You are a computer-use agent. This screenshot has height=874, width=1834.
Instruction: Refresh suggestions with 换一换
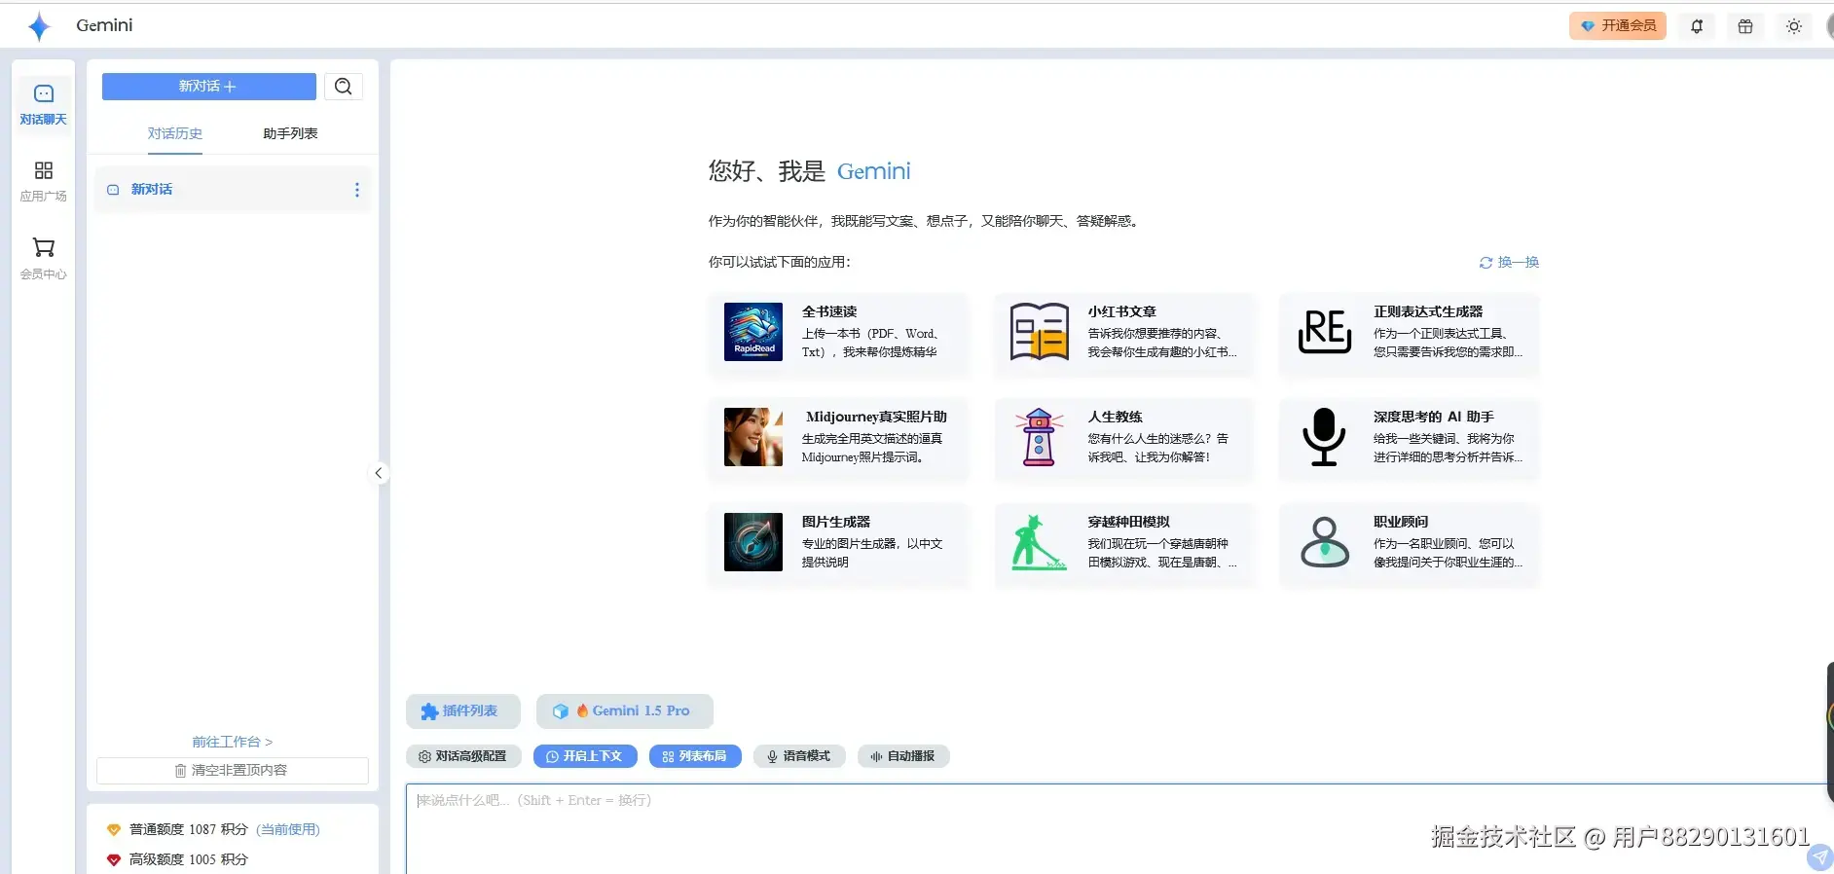[1509, 263]
